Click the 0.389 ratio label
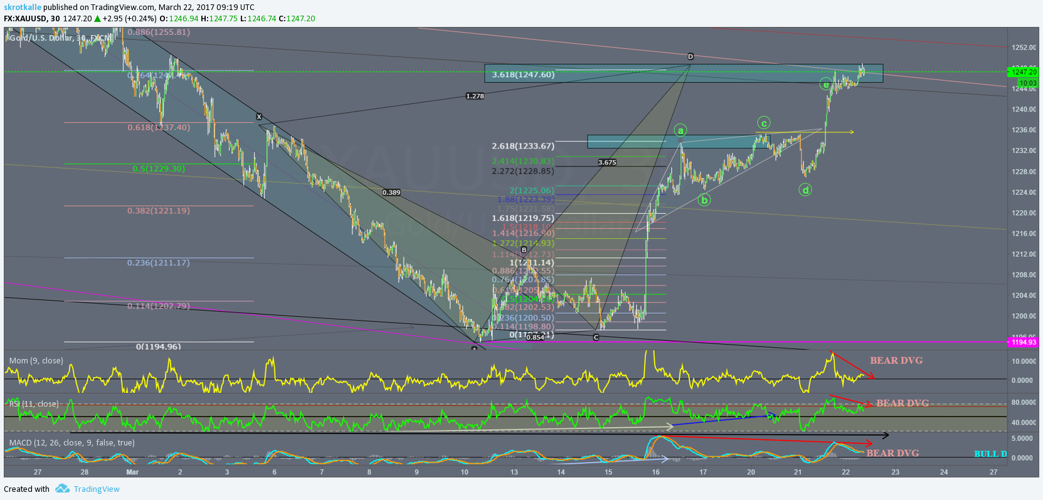The image size is (1043, 500). [391, 192]
